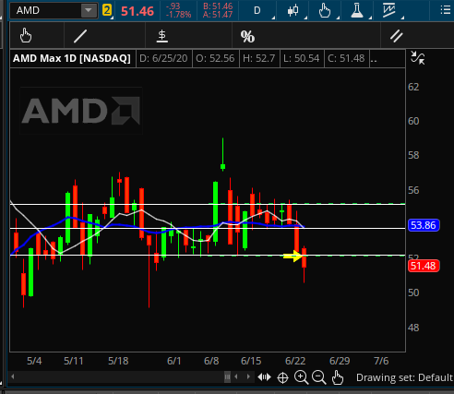This screenshot has width=454, height=394.
Task: Click the 6/1 date axis label
Action: pos(173,361)
